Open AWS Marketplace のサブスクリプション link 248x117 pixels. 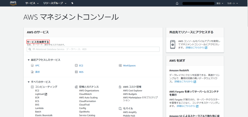coord(140,99)
